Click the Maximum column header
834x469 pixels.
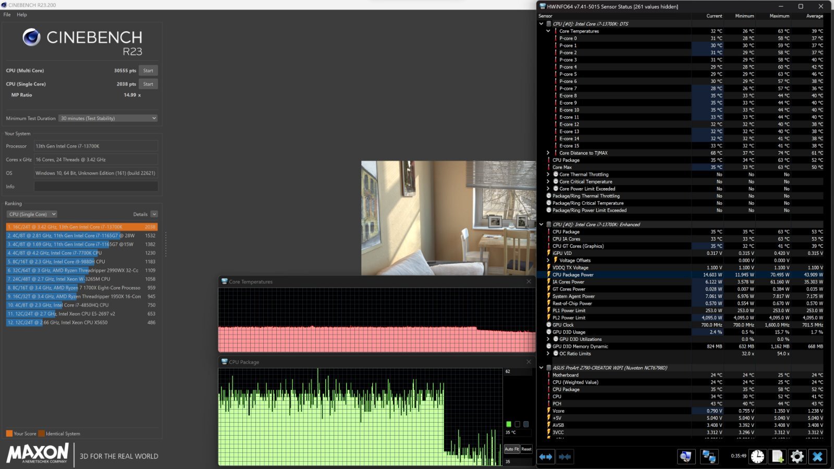779,16
